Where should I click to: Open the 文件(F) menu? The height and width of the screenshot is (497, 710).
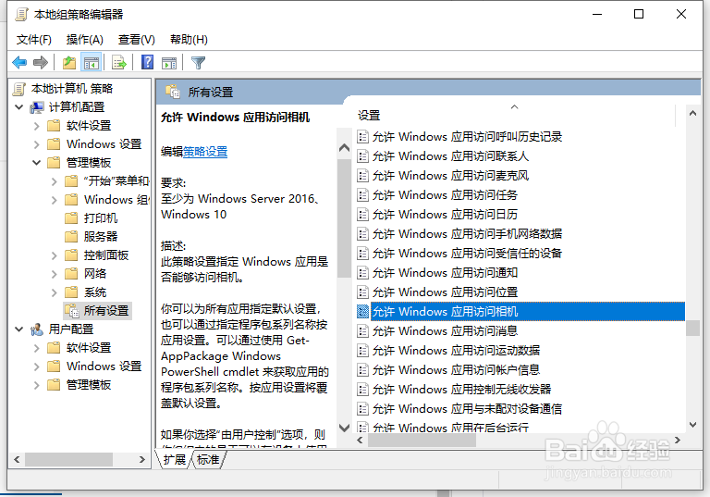click(x=34, y=40)
